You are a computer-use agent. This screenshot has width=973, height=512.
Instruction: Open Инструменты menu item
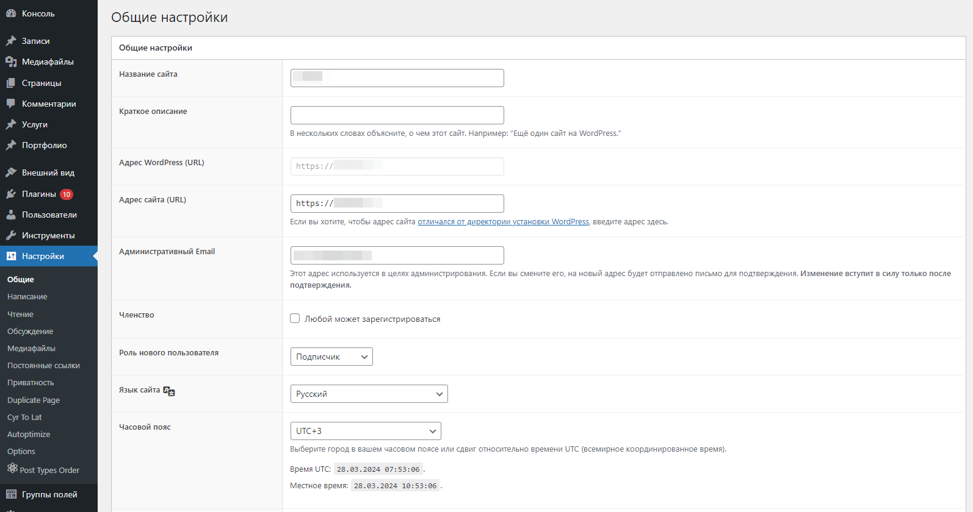click(x=49, y=235)
